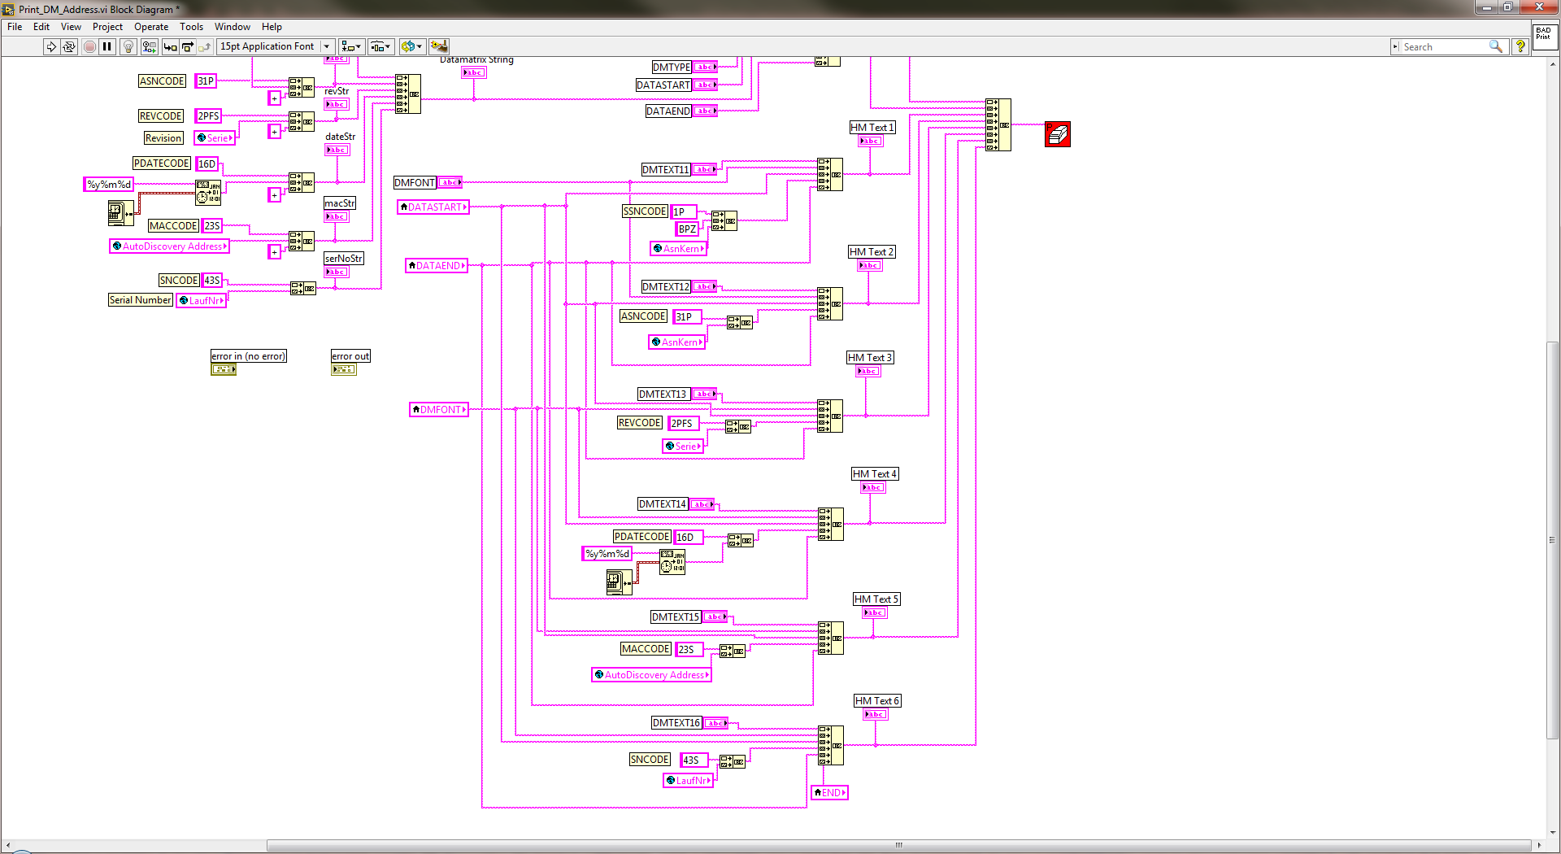Select the Step Out debugging icon
1561x854 pixels.
tap(204, 46)
